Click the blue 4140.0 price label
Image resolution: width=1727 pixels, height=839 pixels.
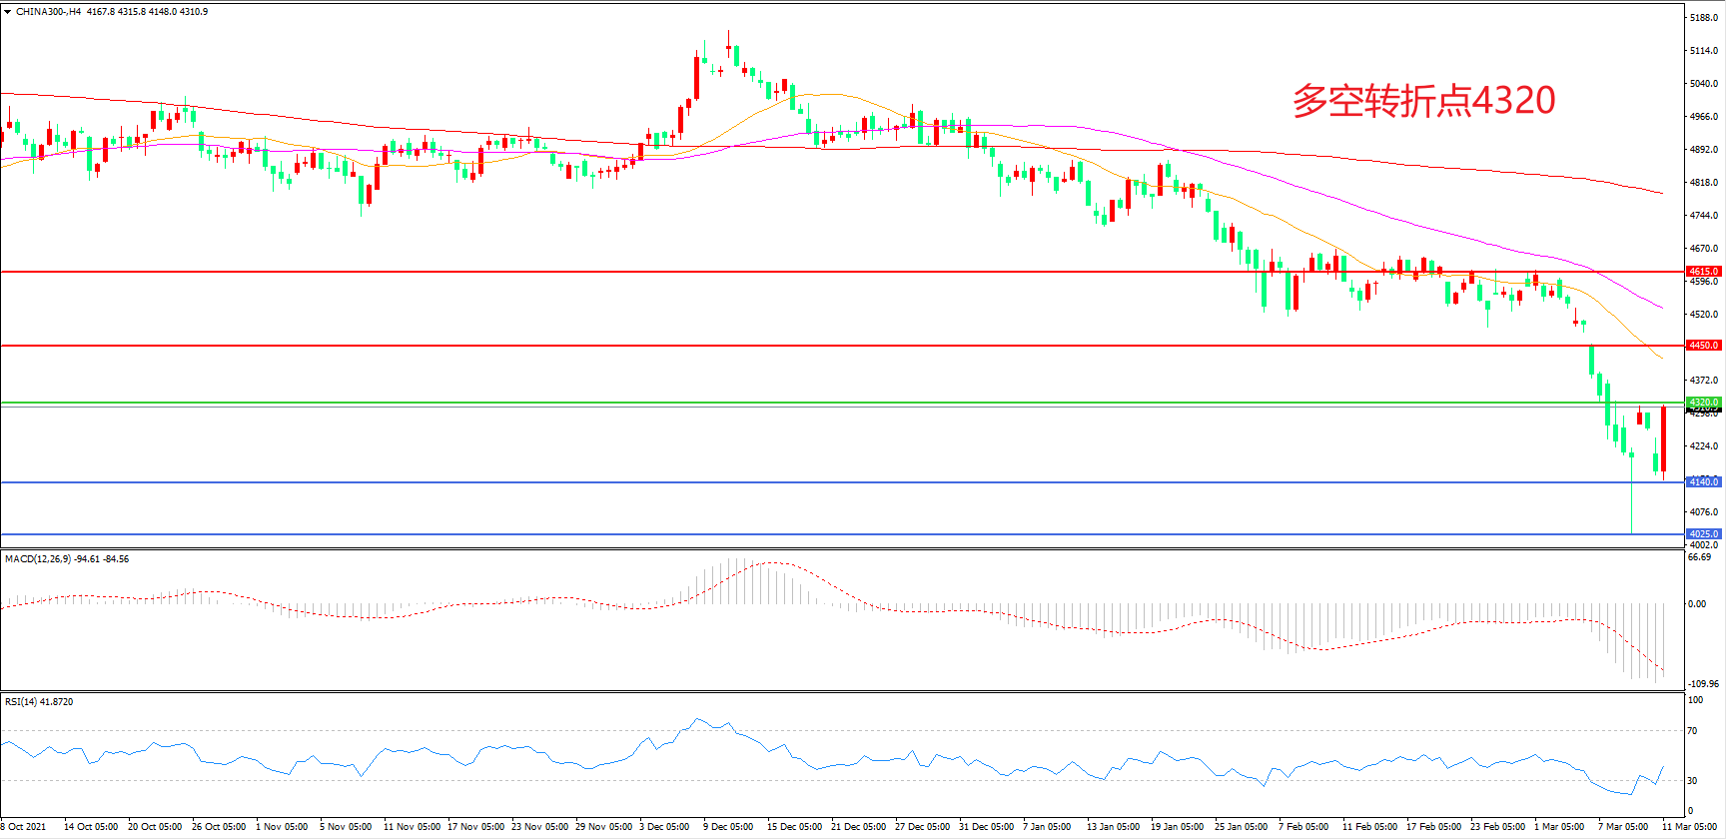coord(1703,482)
